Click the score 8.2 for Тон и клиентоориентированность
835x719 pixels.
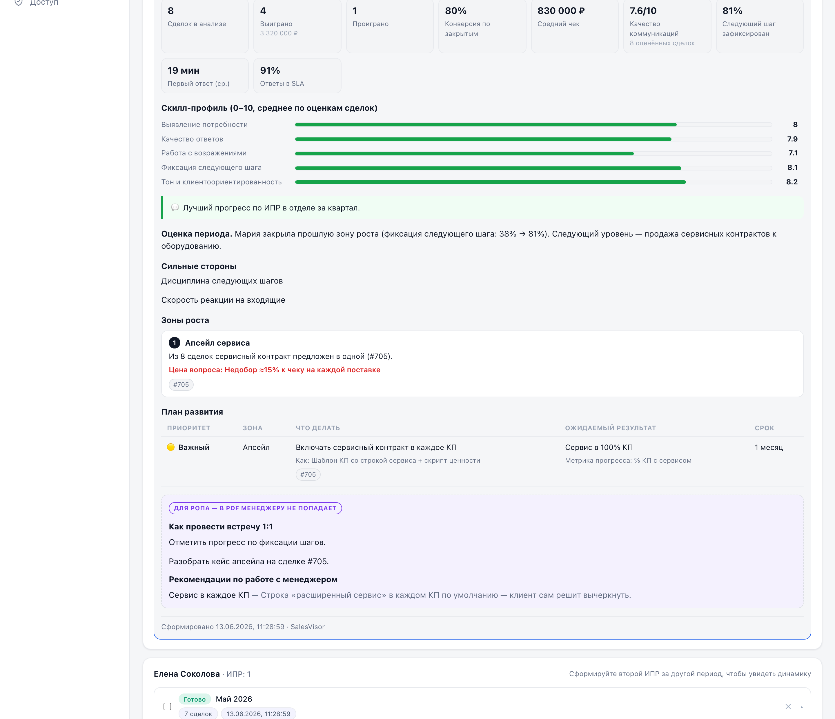click(792, 182)
